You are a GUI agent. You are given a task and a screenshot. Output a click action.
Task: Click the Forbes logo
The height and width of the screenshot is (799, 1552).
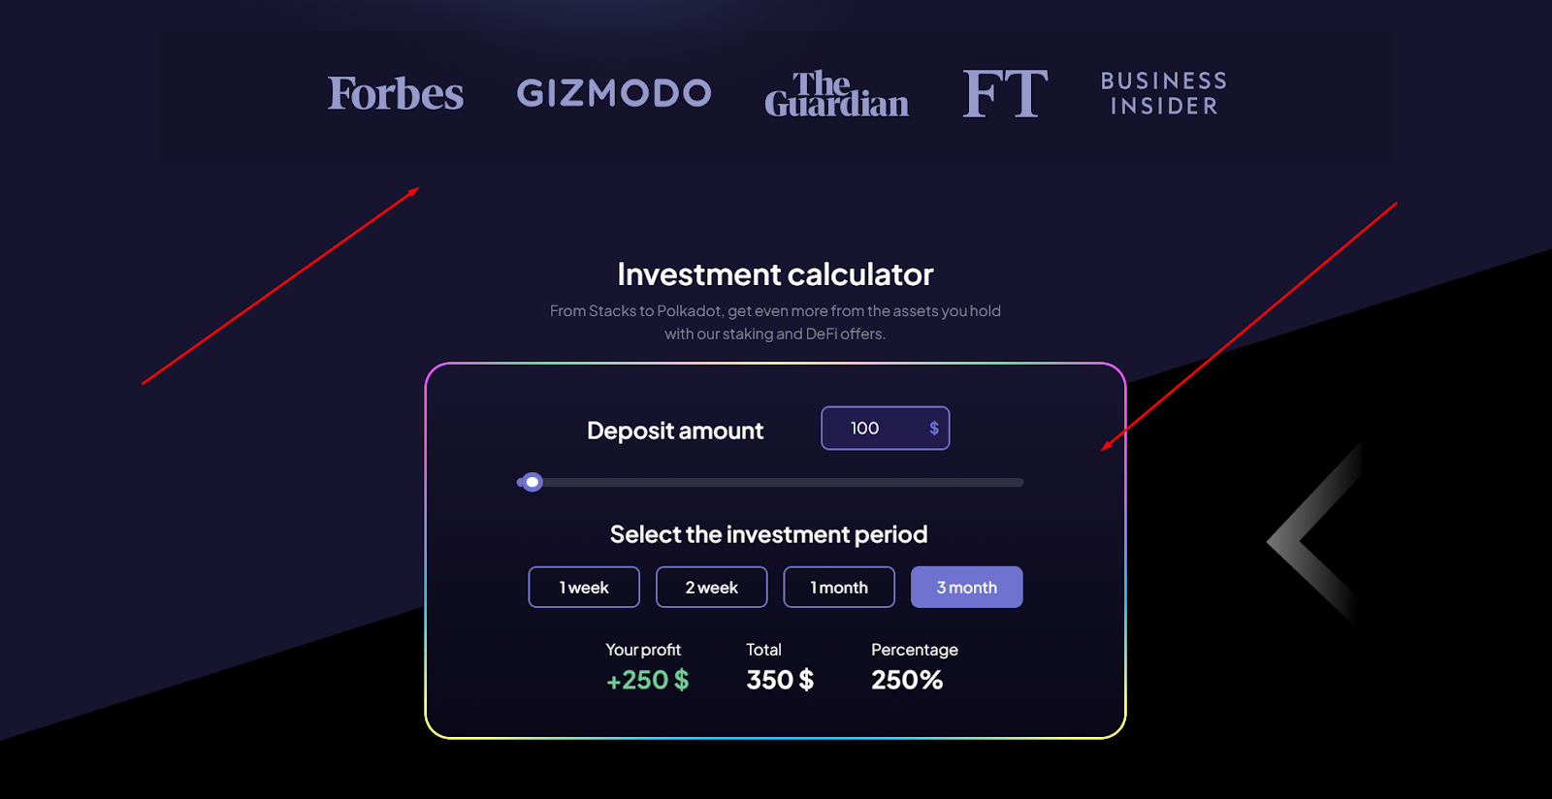396,94
